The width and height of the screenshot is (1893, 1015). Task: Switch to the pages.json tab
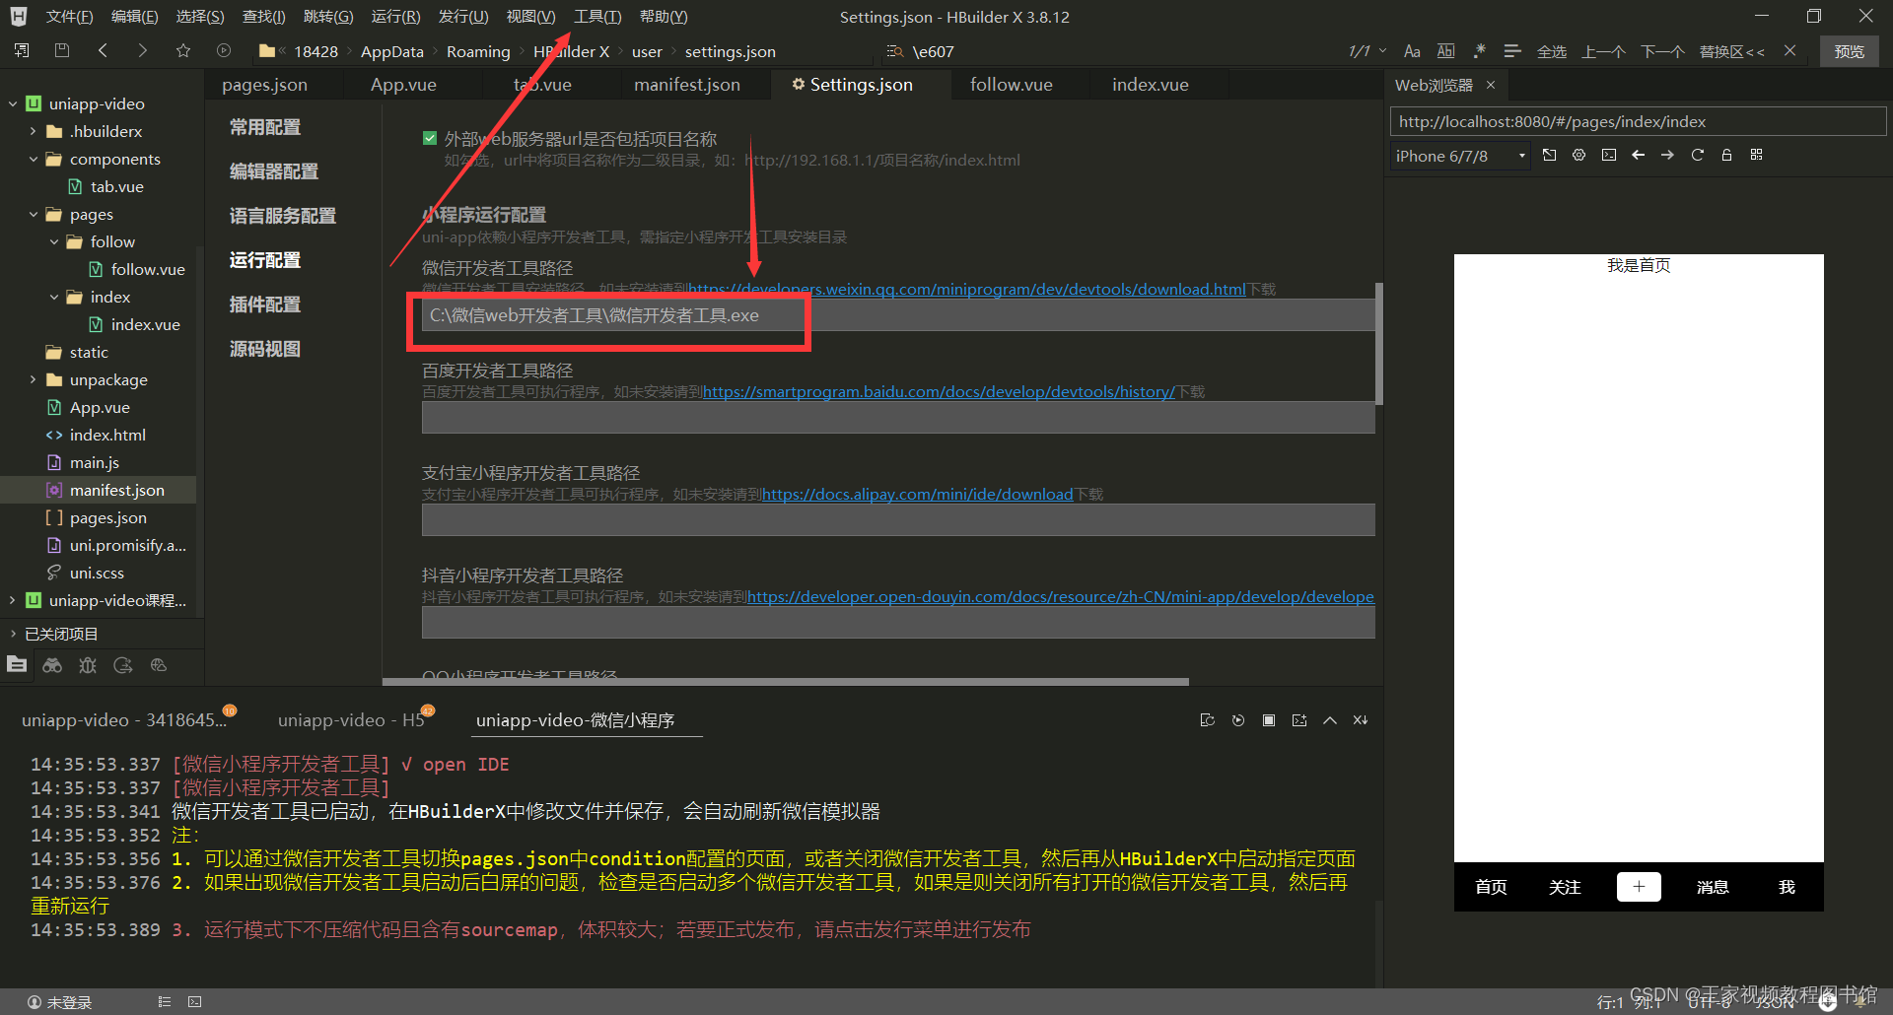click(264, 85)
